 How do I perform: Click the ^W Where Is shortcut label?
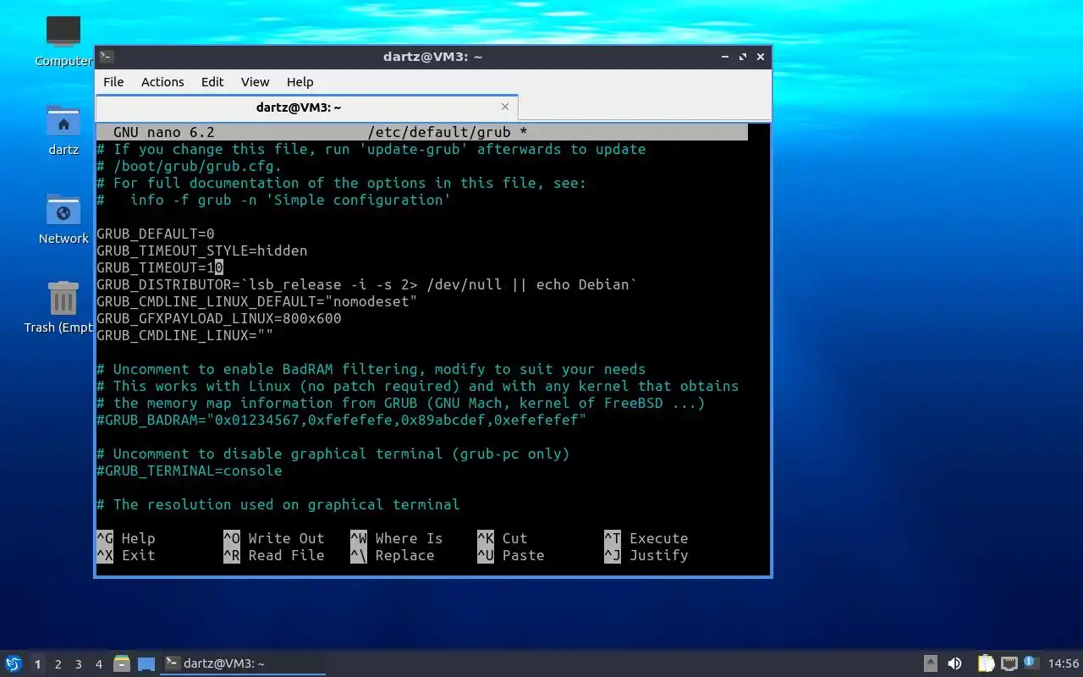tap(397, 538)
